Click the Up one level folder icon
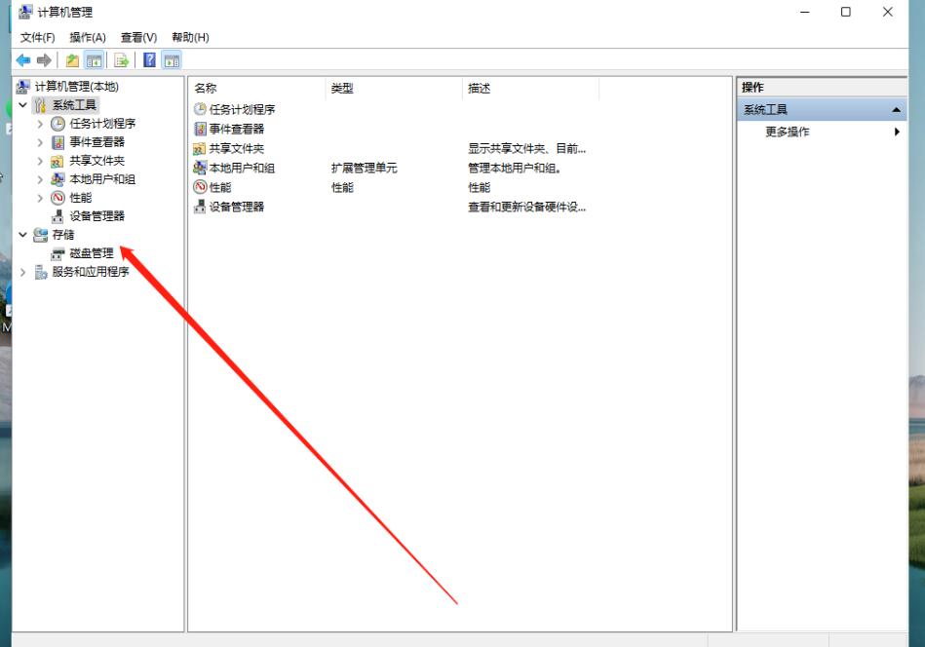 point(72,60)
